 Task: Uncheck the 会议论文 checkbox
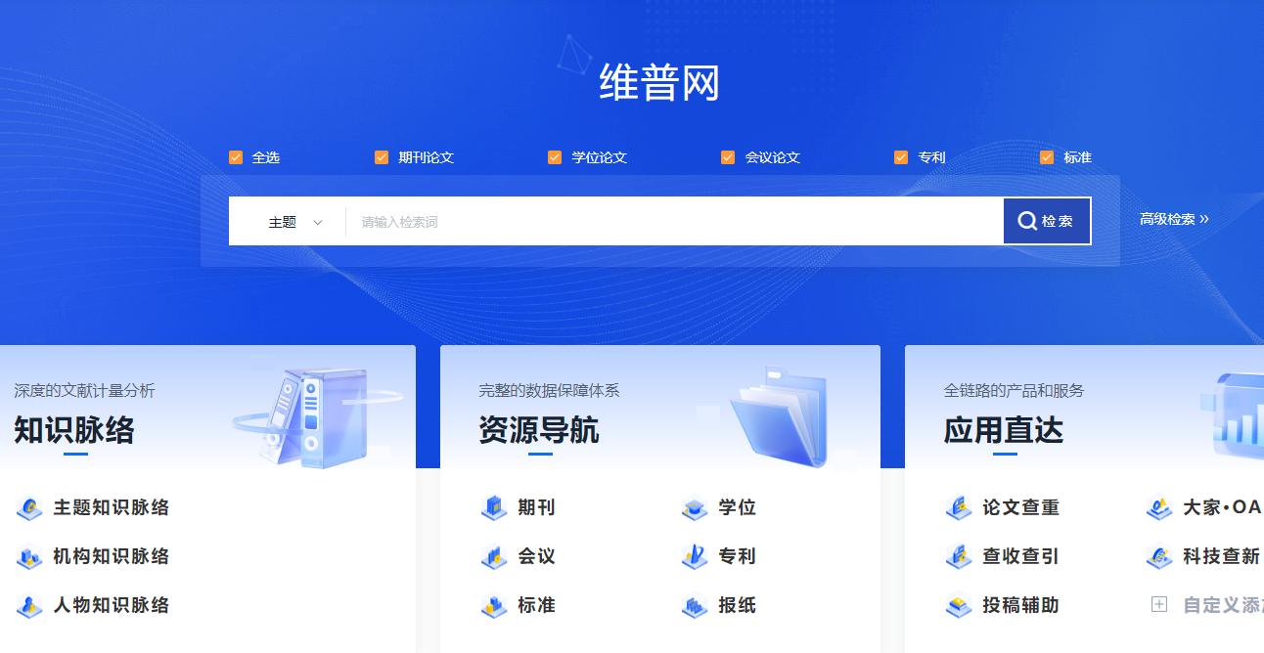[x=728, y=157]
